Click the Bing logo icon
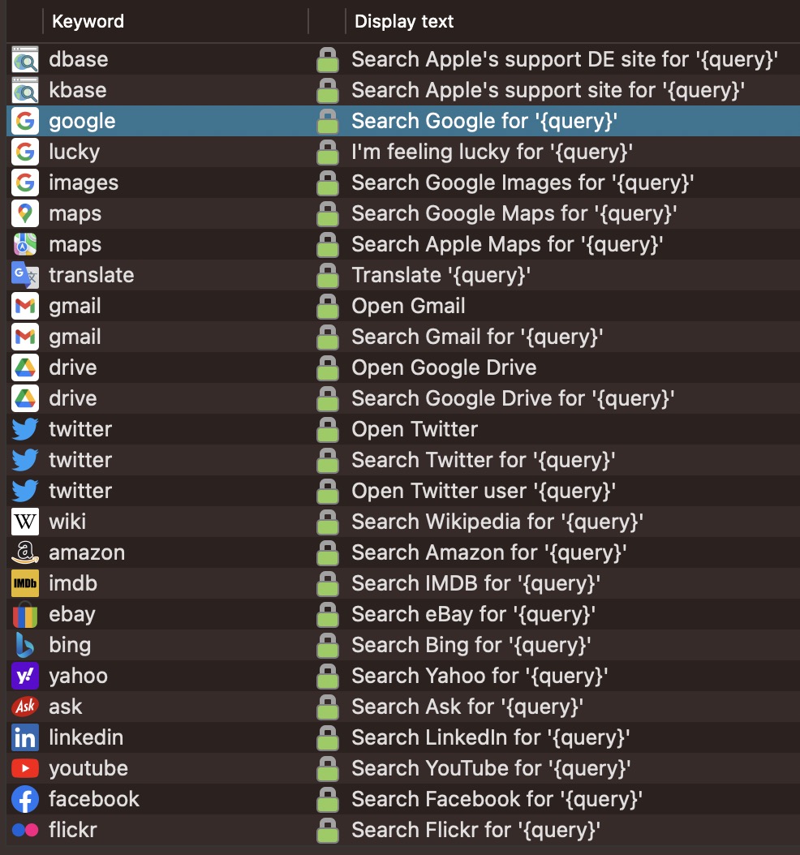 (x=25, y=645)
